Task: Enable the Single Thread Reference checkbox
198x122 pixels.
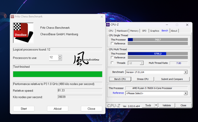Action: click(112, 43)
